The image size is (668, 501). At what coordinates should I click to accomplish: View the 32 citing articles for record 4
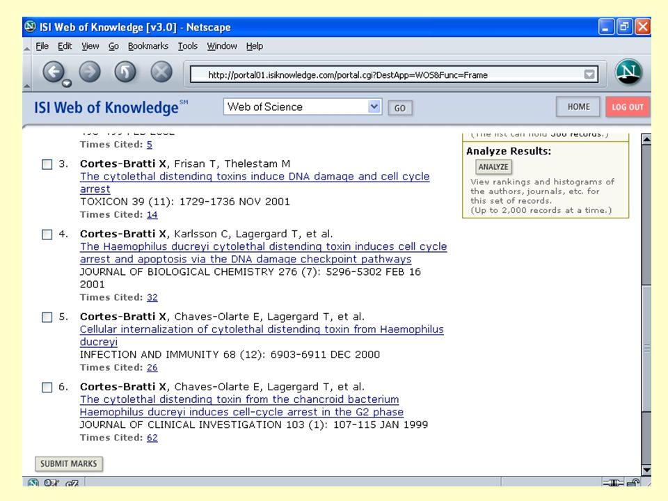tap(152, 297)
